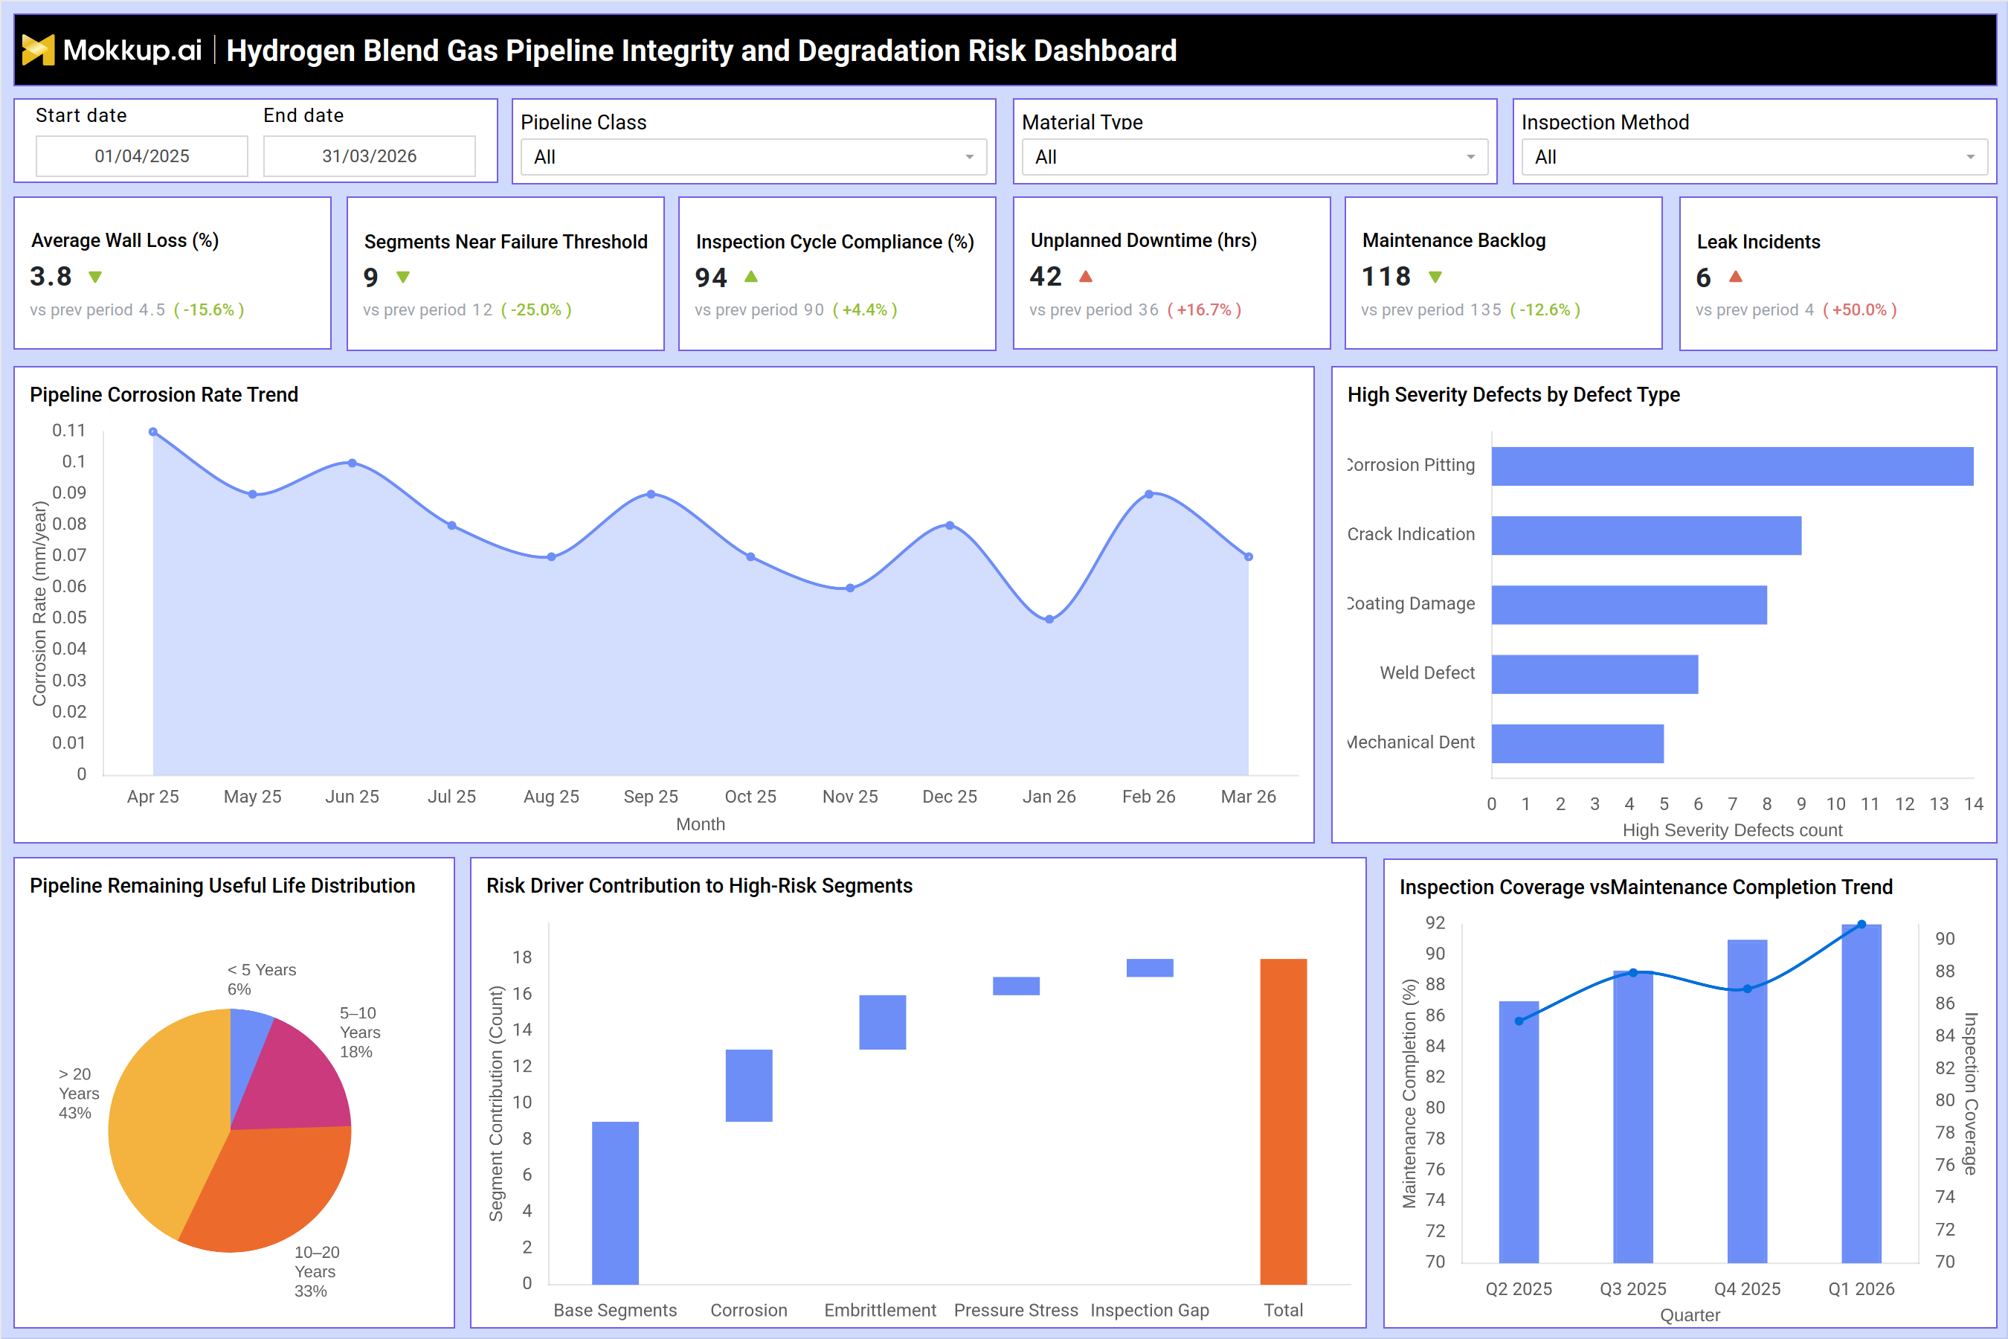The width and height of the screenshot is (2008, 1339).
Task: Click the Coating Damage bar
Action: click(x=1629, y=605)
